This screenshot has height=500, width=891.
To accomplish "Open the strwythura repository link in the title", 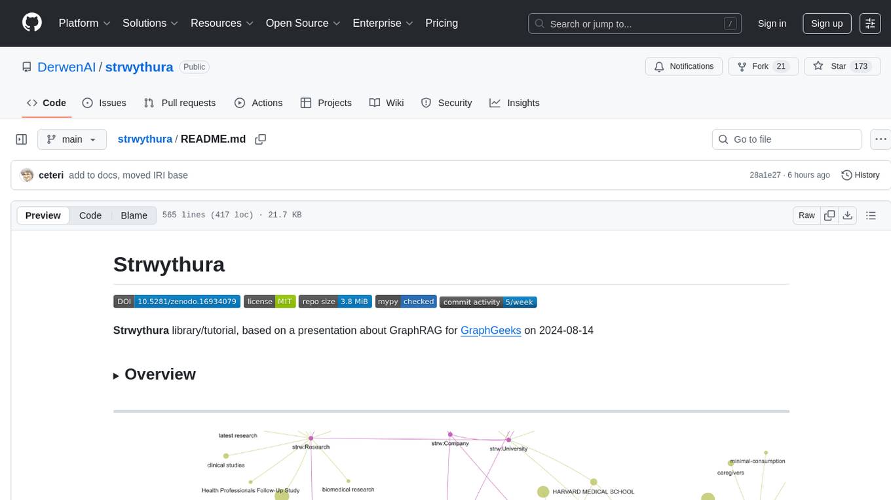I will [x=139, y=67].
